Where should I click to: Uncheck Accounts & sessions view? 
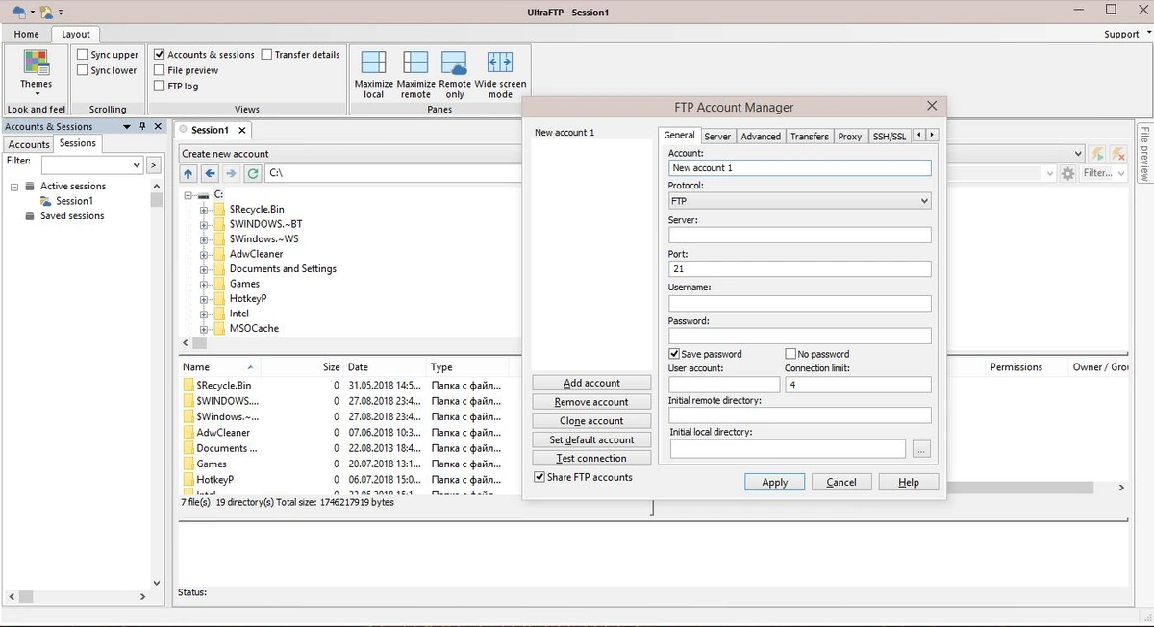point(160,55)
